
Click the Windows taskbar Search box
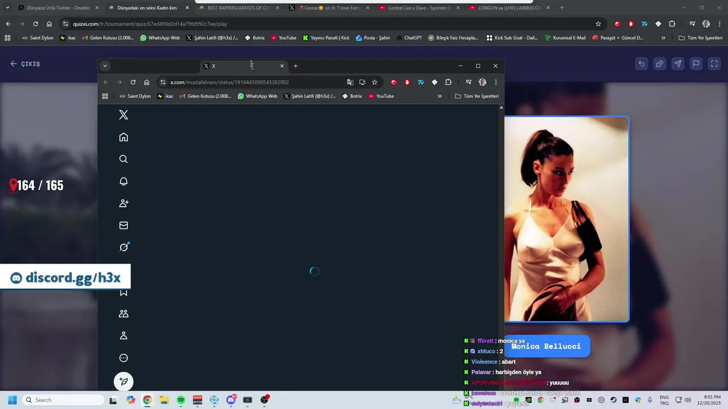63,400
